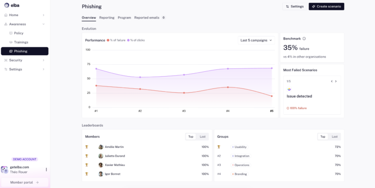Open account options three-dots menu

[46, 169]
